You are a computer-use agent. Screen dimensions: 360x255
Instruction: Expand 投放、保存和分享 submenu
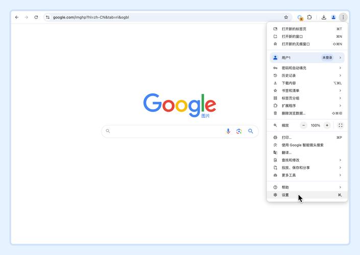(x=307, y=168)
